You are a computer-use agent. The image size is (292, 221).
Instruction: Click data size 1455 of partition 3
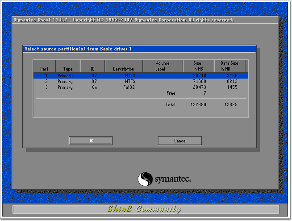pyautogui.click(x=232, y=87)
